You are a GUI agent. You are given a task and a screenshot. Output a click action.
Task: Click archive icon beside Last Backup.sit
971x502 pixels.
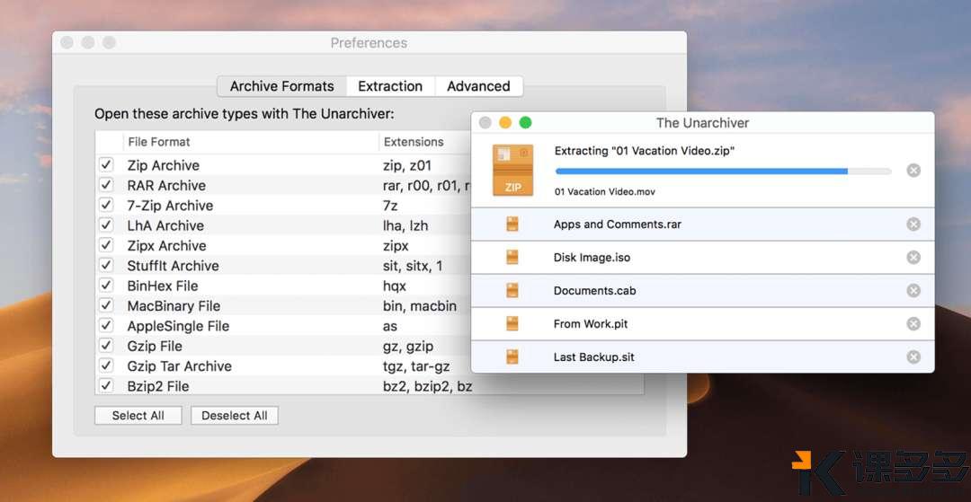[512, 357]
